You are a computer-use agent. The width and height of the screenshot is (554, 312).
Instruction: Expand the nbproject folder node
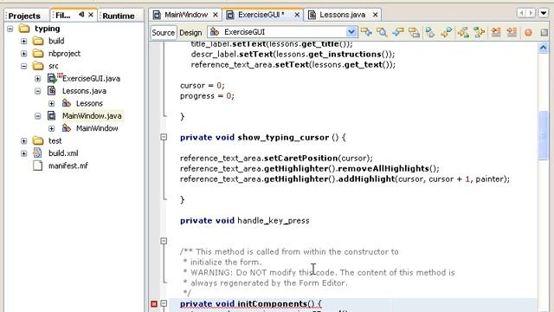point(23,54)
